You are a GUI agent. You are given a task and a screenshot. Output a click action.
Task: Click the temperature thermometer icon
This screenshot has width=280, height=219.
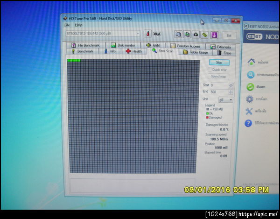147,34
